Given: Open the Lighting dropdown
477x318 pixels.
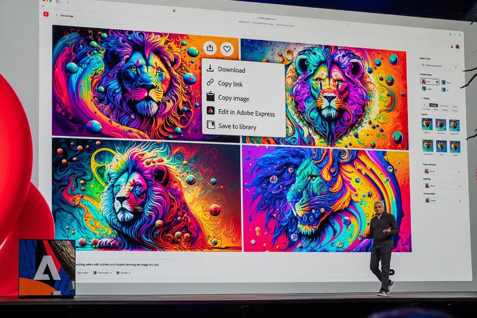Looking at the screenshot, I should (x=443, y=186).
